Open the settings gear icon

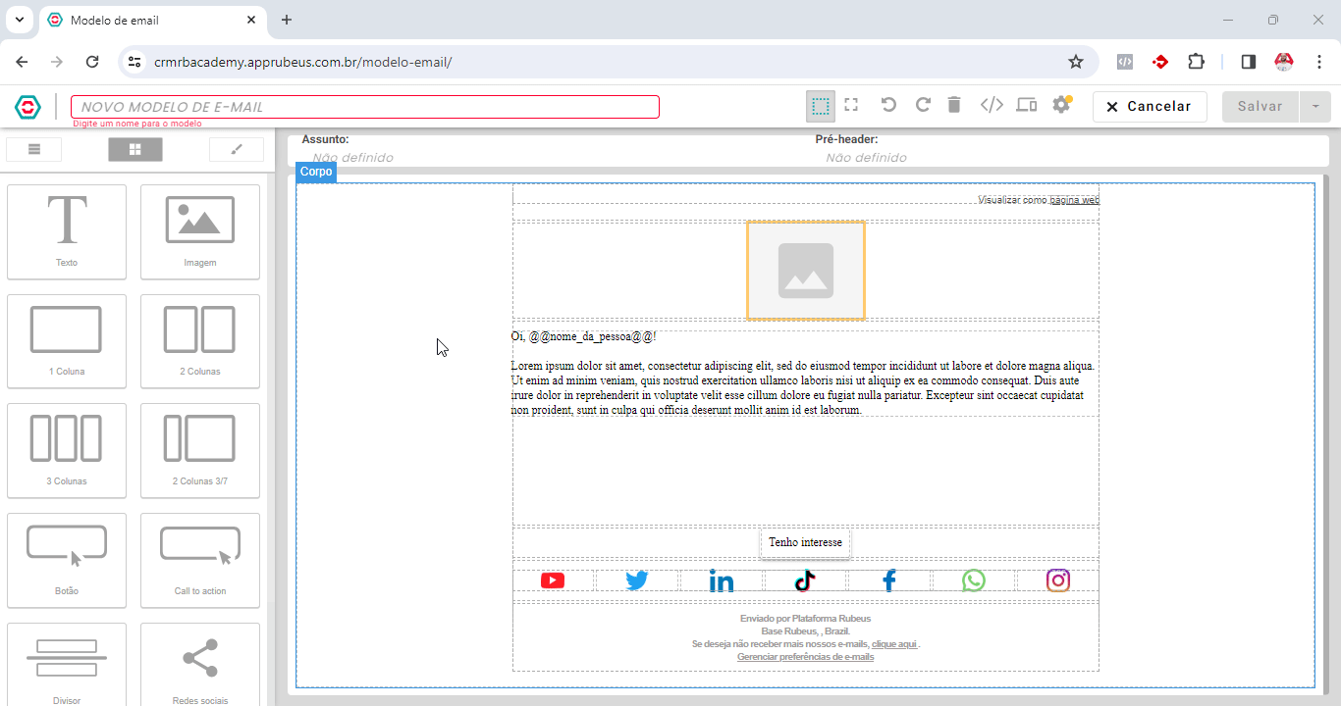1061,105
